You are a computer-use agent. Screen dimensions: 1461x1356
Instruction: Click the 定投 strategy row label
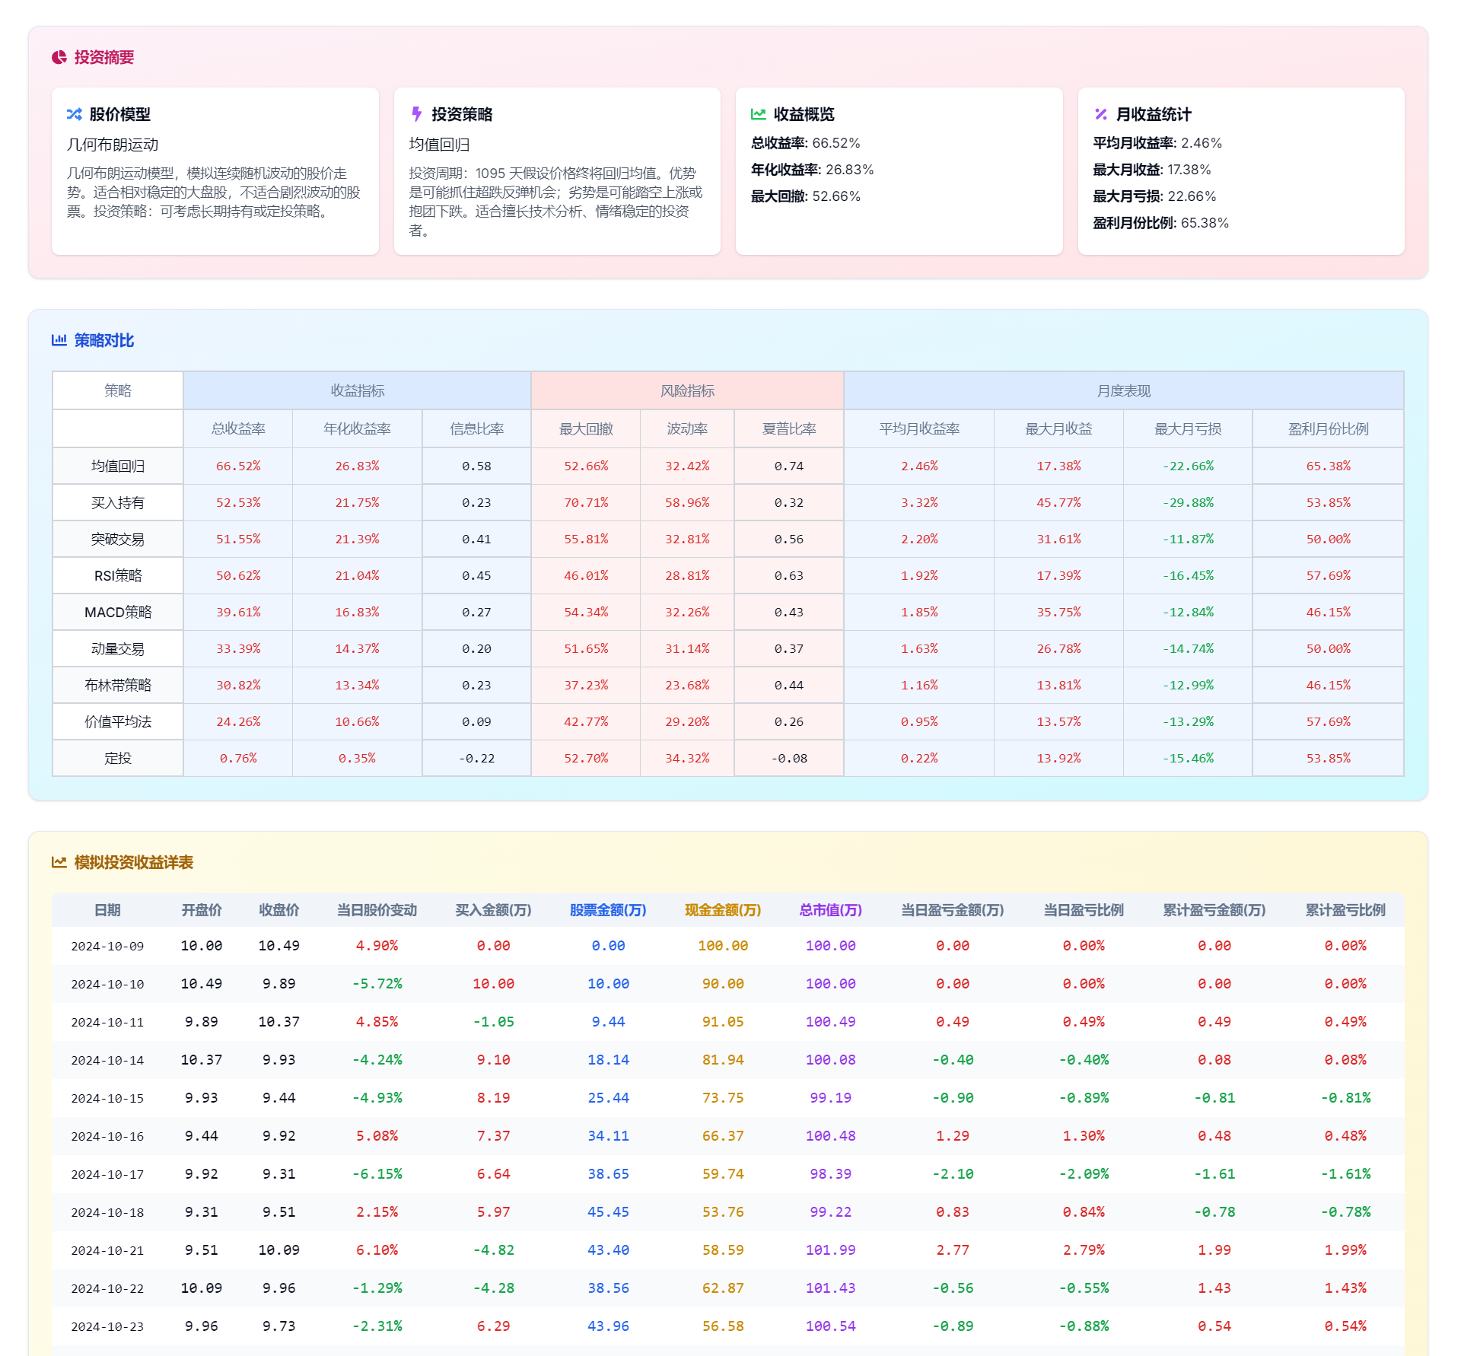(118, 758)
